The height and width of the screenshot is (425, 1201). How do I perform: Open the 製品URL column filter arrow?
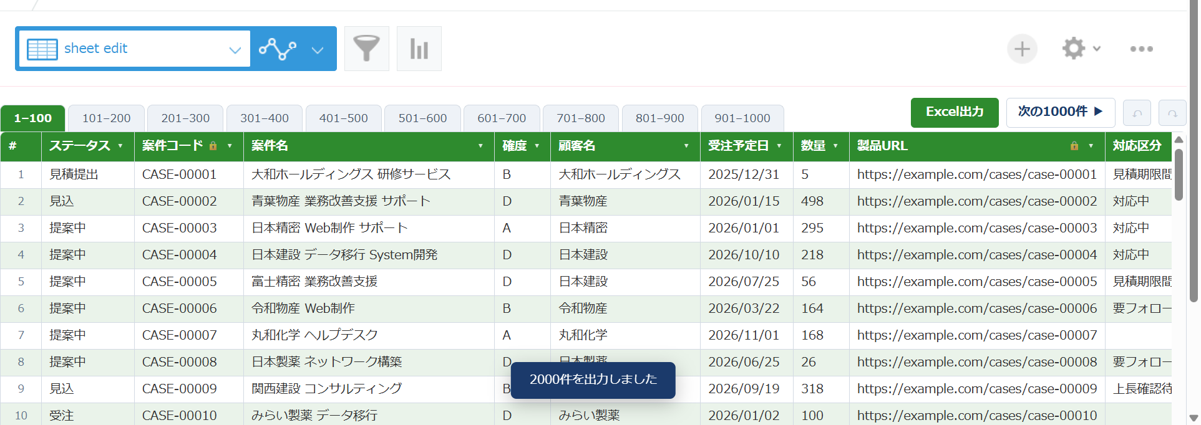[x=1091, y=146]
